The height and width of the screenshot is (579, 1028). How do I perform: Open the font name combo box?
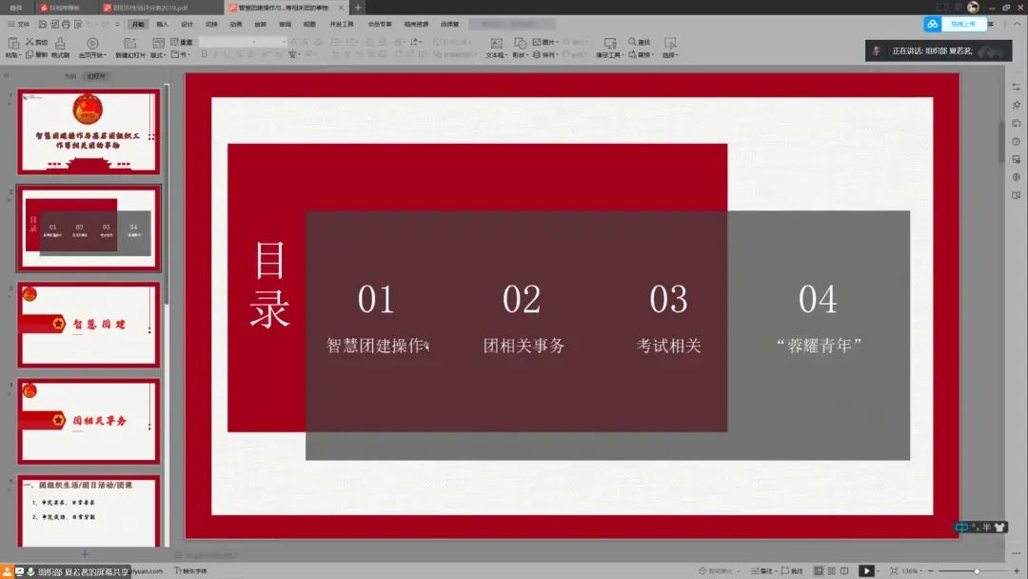(x=243, y=42)
